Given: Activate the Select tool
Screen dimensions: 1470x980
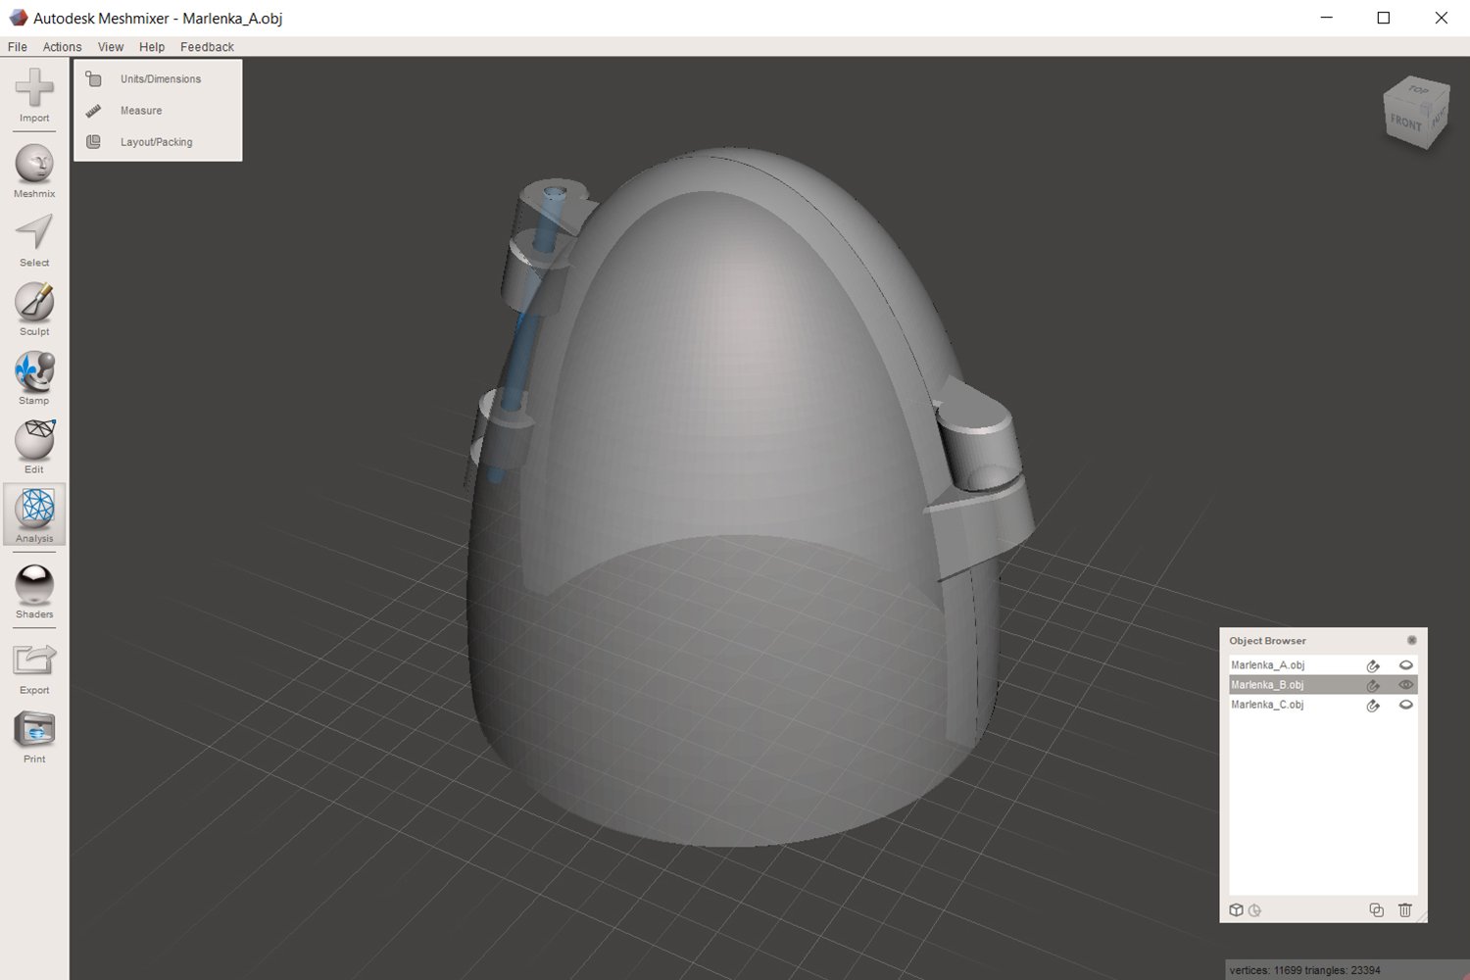Looking at the screenshot, I should pos(34,241).
